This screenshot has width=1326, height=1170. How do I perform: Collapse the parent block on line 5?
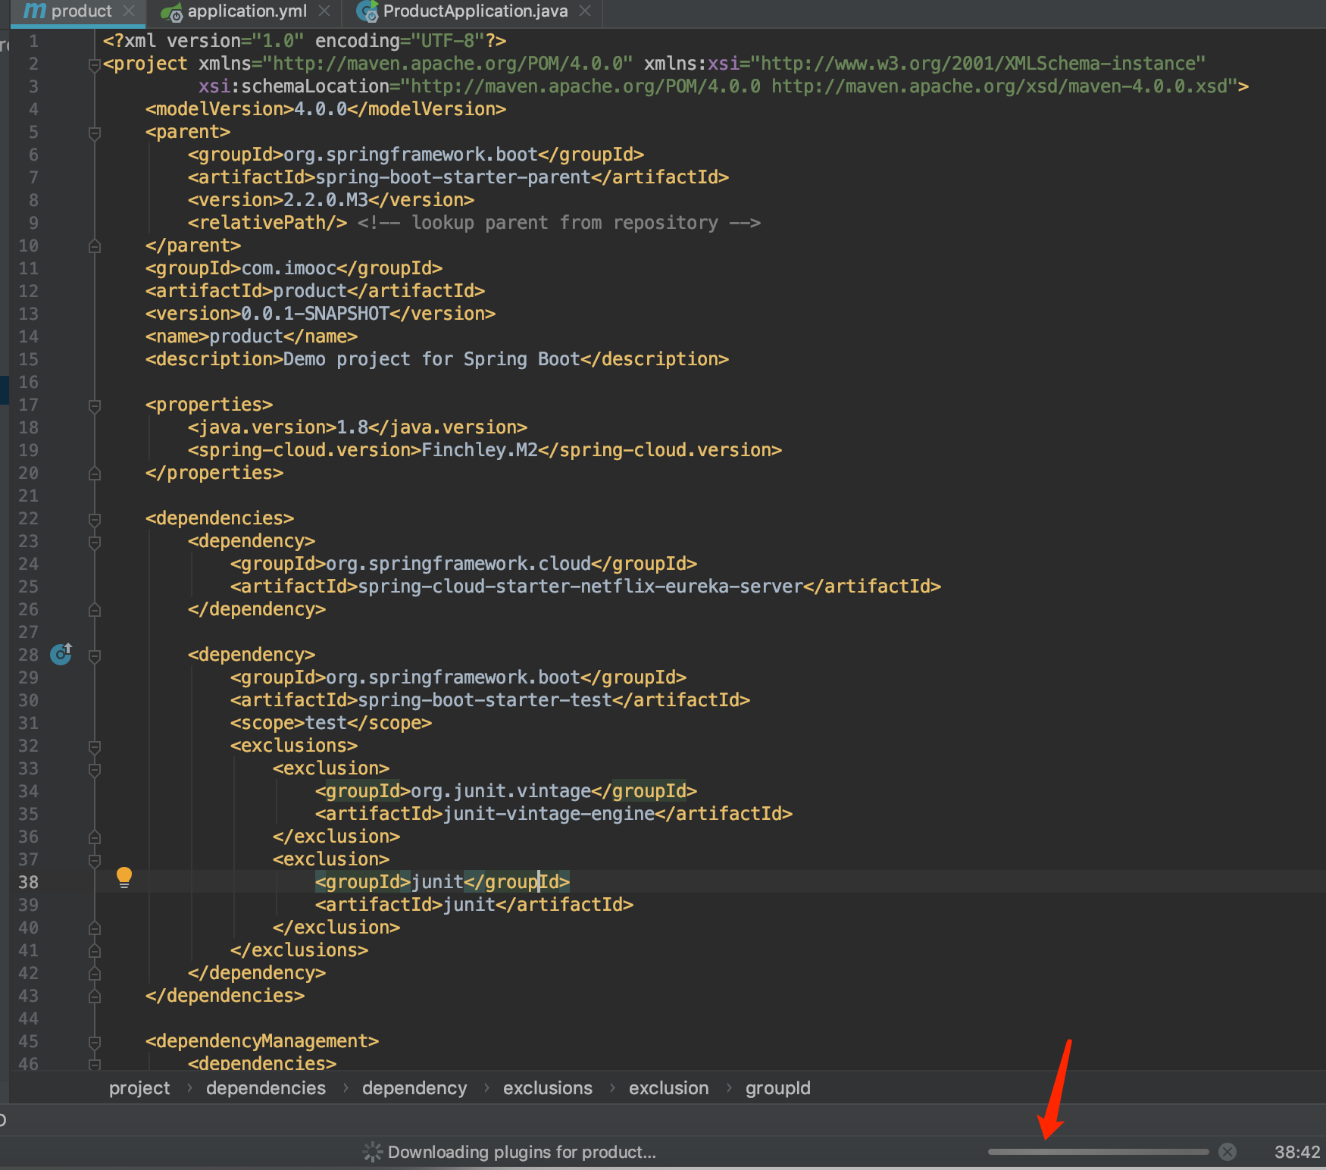(95, 133)
